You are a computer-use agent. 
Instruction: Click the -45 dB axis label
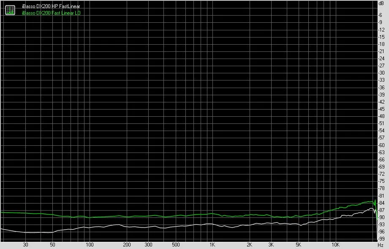381,109
